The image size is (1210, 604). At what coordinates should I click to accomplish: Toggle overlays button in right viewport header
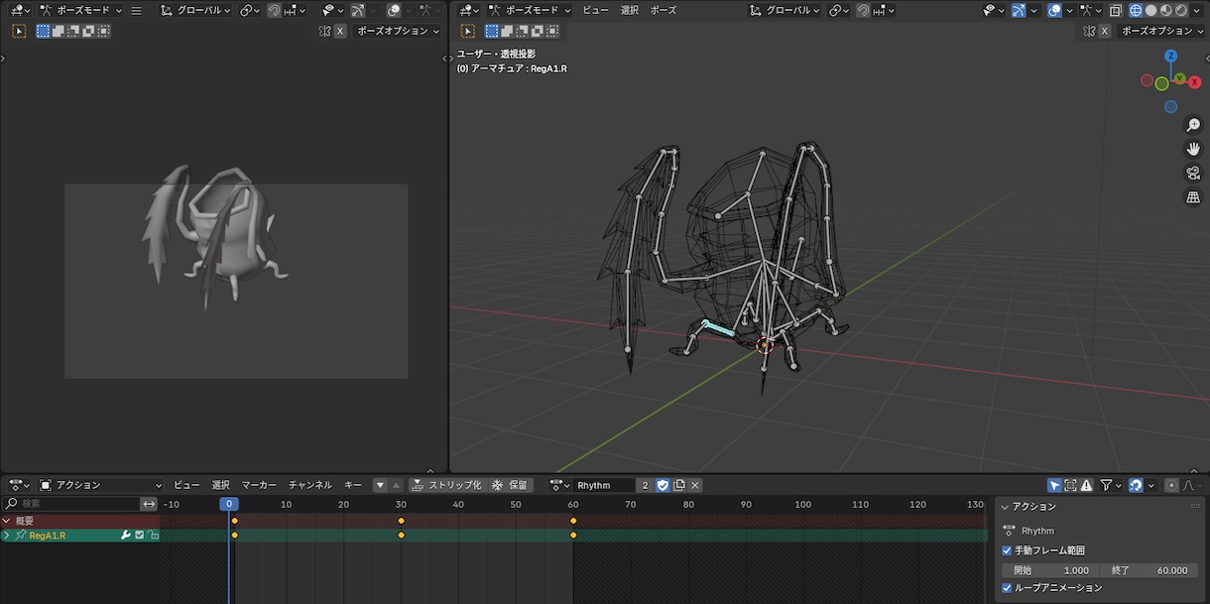coord(1055,11)
